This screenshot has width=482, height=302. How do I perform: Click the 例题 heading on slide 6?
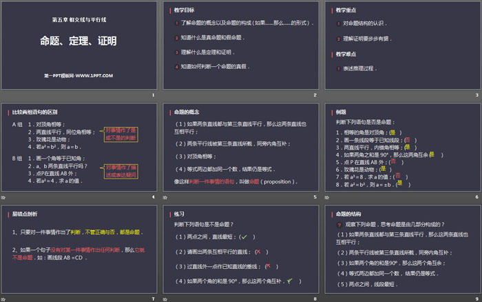tap(339, 111)
